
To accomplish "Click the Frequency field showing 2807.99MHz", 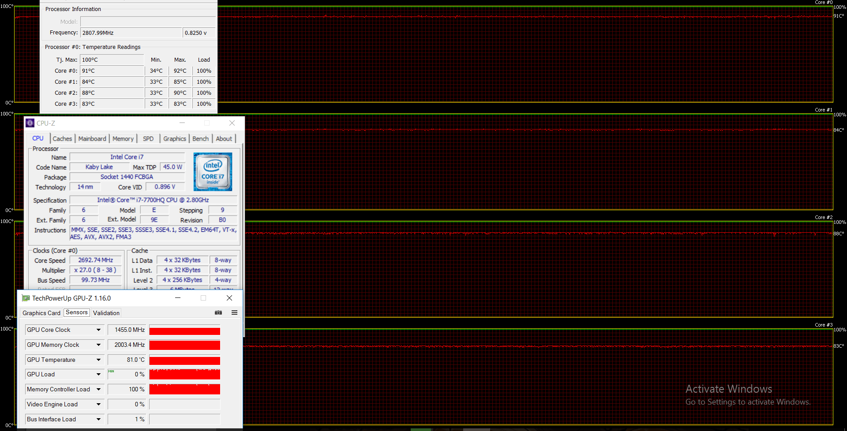I will tap(131, 33).
